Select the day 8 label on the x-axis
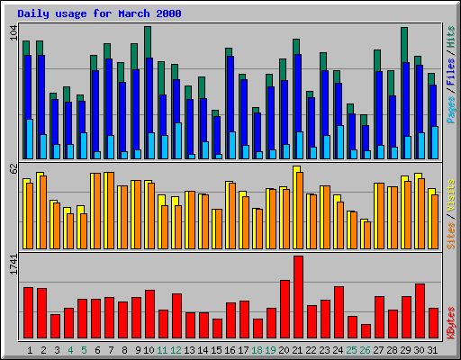 pyautogui.click(x=124, y=350)
